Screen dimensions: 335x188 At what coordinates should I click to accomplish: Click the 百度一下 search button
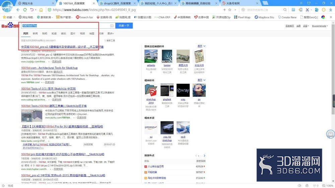click(124, 25)
